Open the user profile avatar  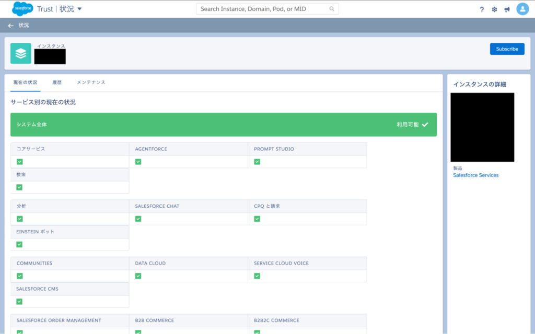click(522, 9)
